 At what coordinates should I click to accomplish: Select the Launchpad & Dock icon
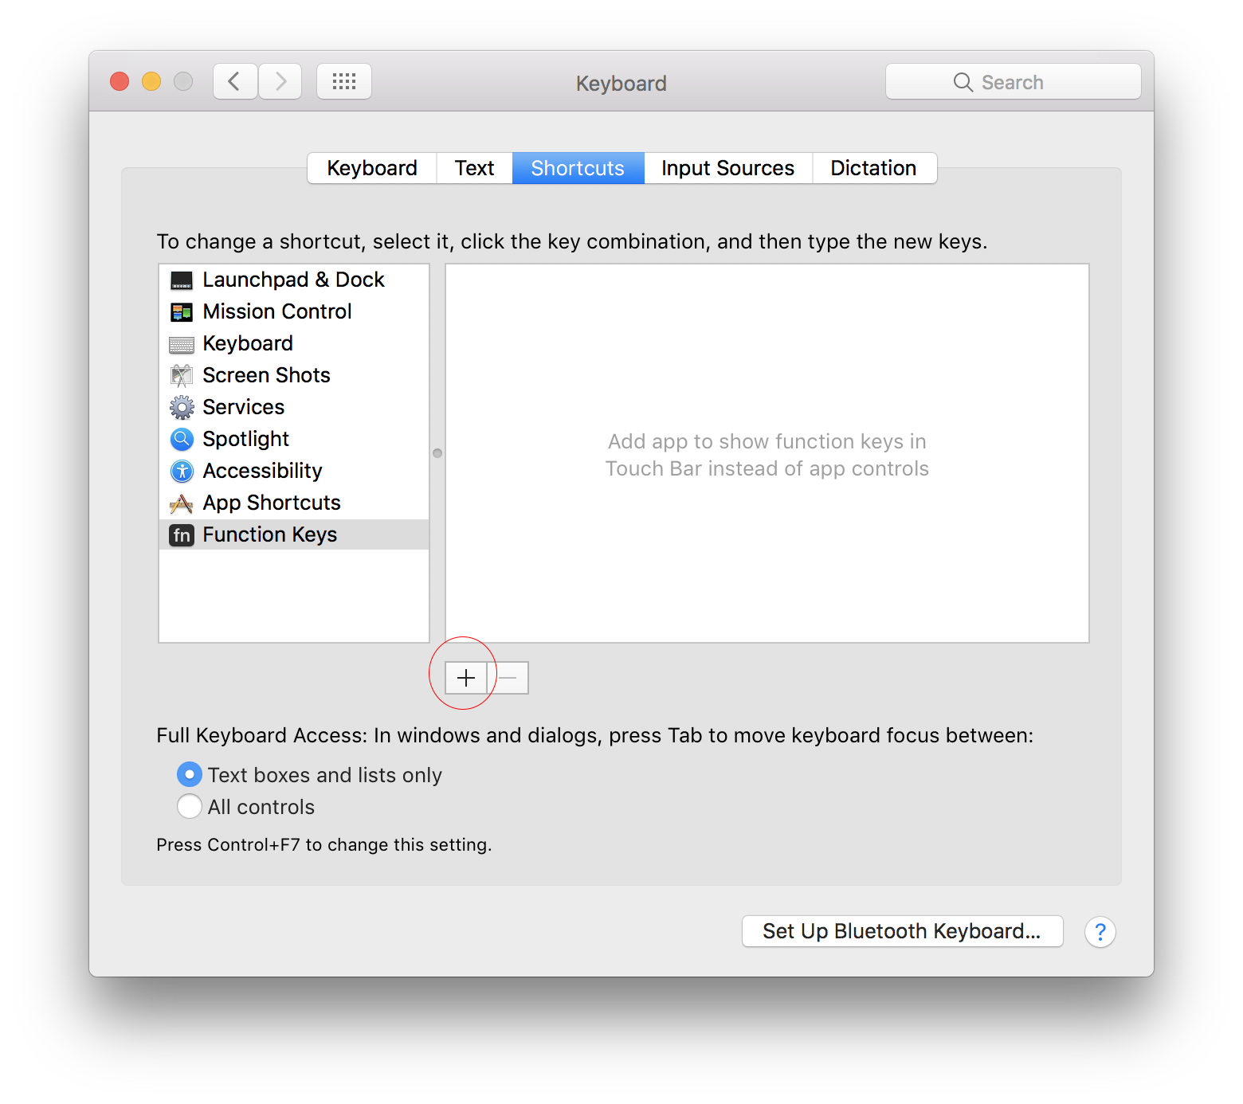tap(182, 280)
